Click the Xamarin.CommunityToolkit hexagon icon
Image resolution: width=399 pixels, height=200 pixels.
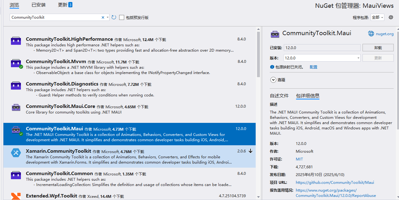(16, 153)
